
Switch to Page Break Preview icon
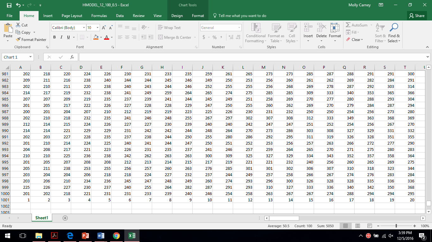(369, 226)
